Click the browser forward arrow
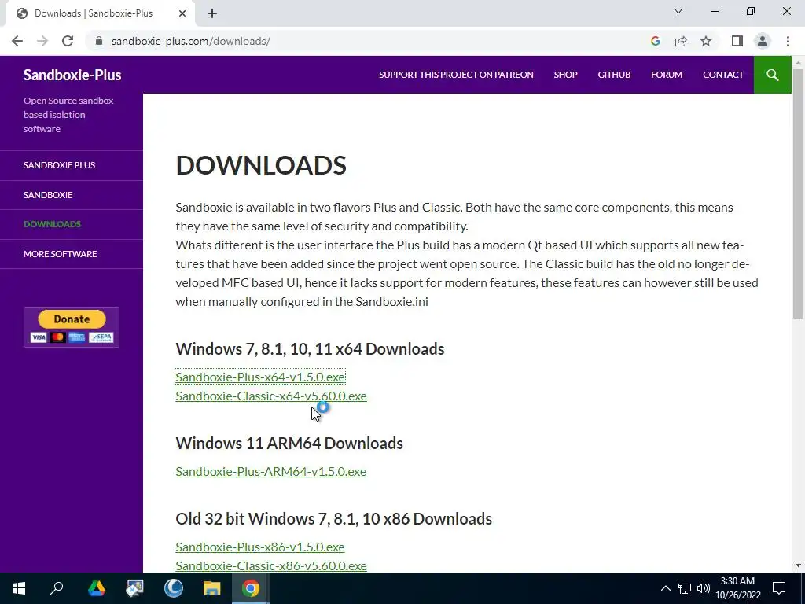Screen dimensions: 805x604 pos(42,41)
